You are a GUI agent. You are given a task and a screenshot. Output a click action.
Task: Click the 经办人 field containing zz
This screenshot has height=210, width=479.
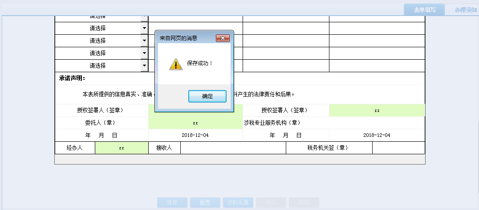click(122, 148)
